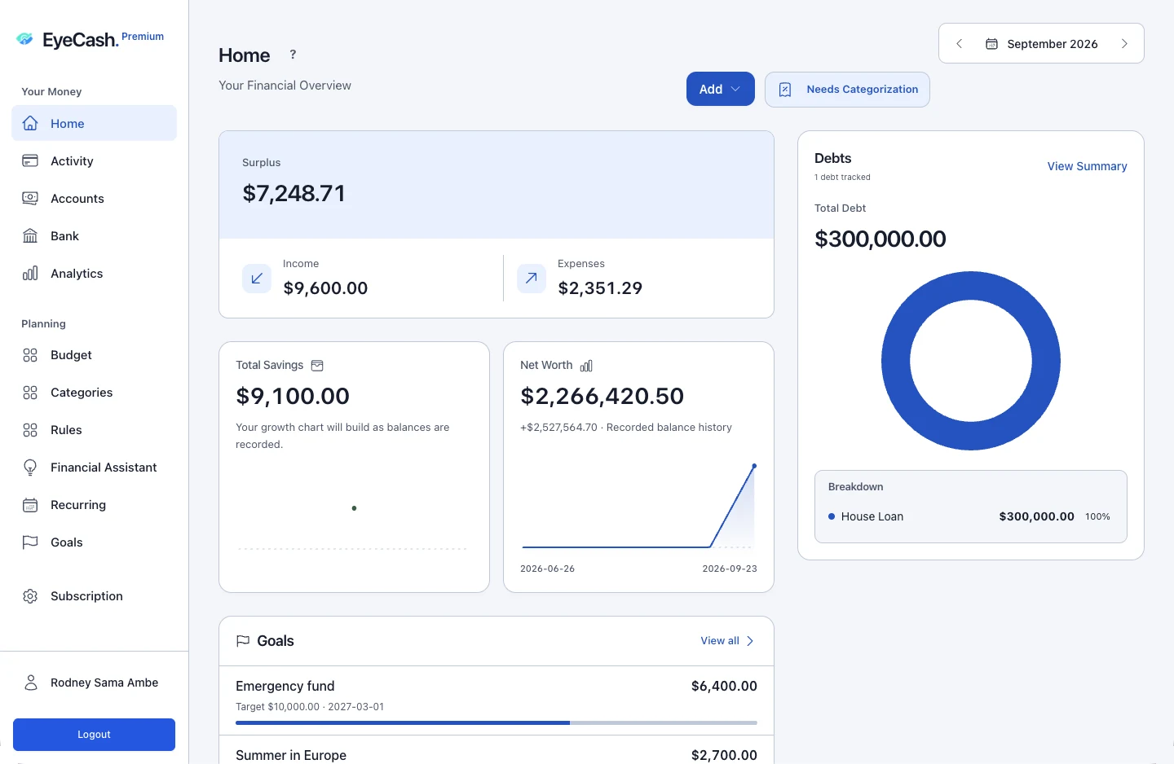
Task: Open the Budget planning page
Action: click(94, 355)
